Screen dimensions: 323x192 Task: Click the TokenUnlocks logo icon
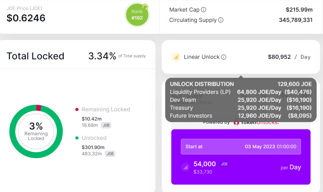236,122
